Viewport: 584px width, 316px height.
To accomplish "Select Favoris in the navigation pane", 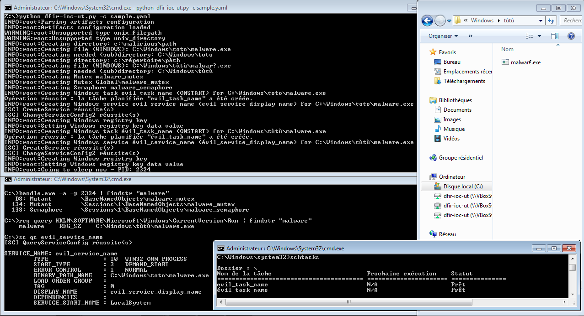I will click(443, 52).
